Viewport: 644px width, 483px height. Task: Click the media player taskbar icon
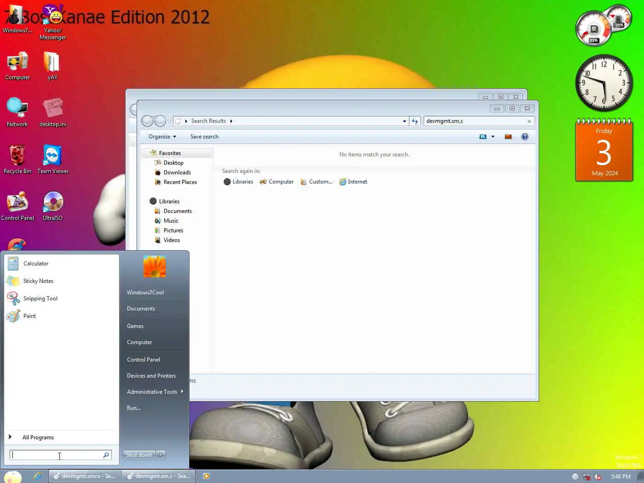(207, 476)
